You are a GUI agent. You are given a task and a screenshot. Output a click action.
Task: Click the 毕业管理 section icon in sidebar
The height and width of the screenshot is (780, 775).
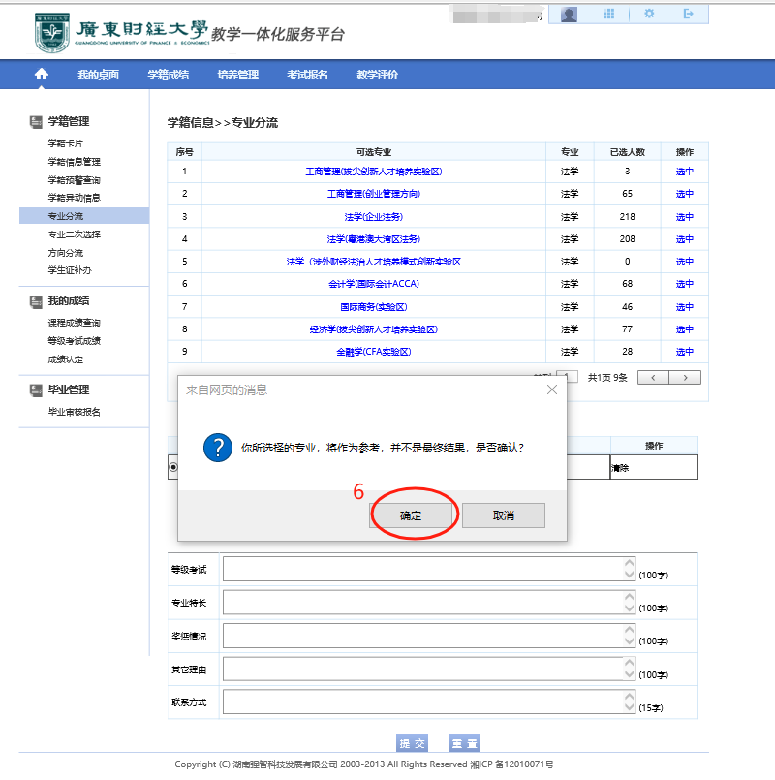36,390
